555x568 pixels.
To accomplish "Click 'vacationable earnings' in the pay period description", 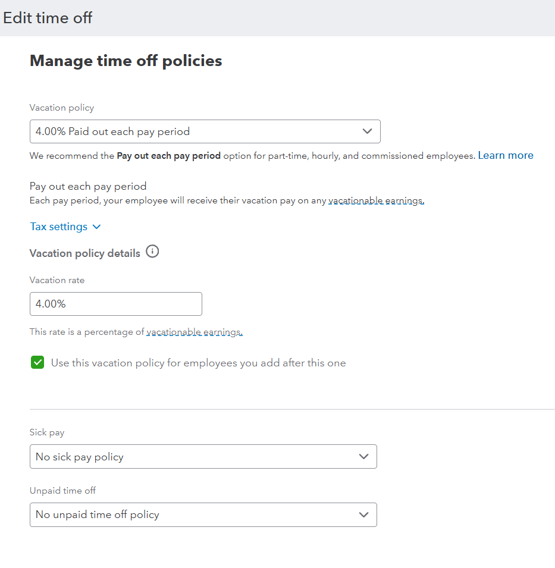I will (x=376, y=201).
